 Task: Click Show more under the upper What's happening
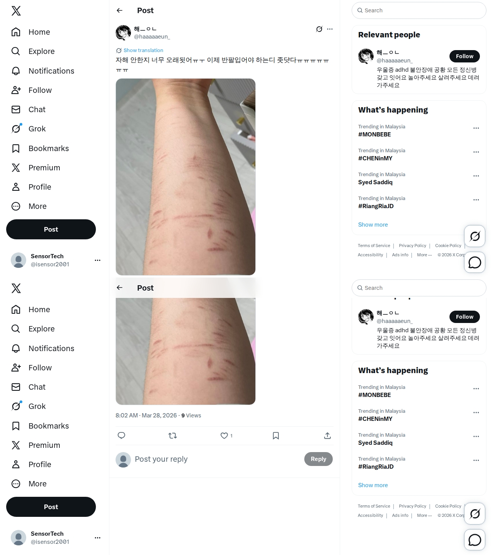click(373, 225)
